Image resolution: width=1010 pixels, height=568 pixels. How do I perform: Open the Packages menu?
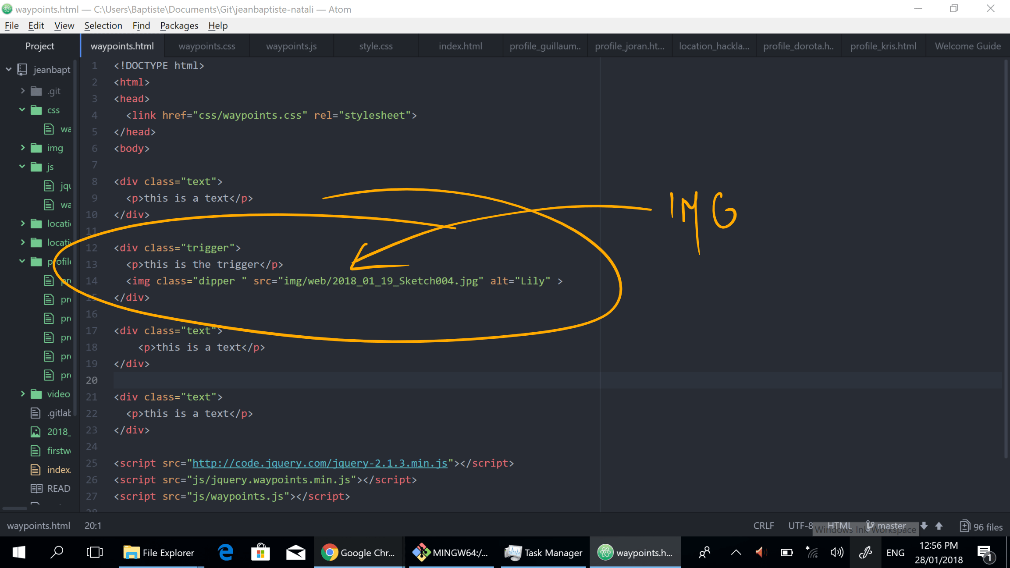click(179, 25)
